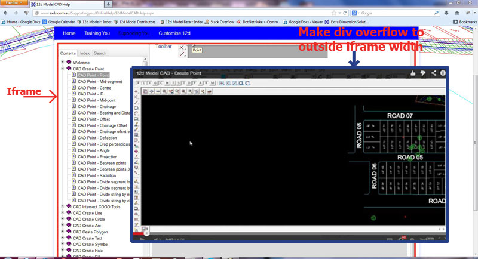Click the search magnifier icon

click(436, 13)
